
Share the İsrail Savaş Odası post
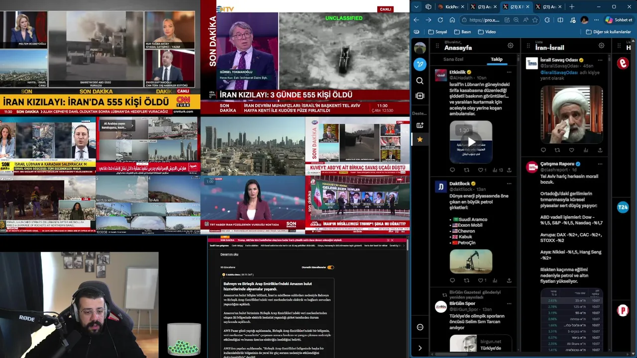pyautogui.click(x=600, y=150)
